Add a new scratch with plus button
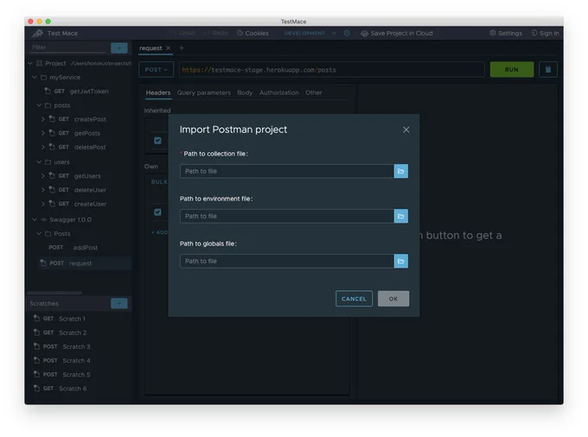The width and height of the screenshot is (588, 437). pyautogui.click(x=119, y=303)
